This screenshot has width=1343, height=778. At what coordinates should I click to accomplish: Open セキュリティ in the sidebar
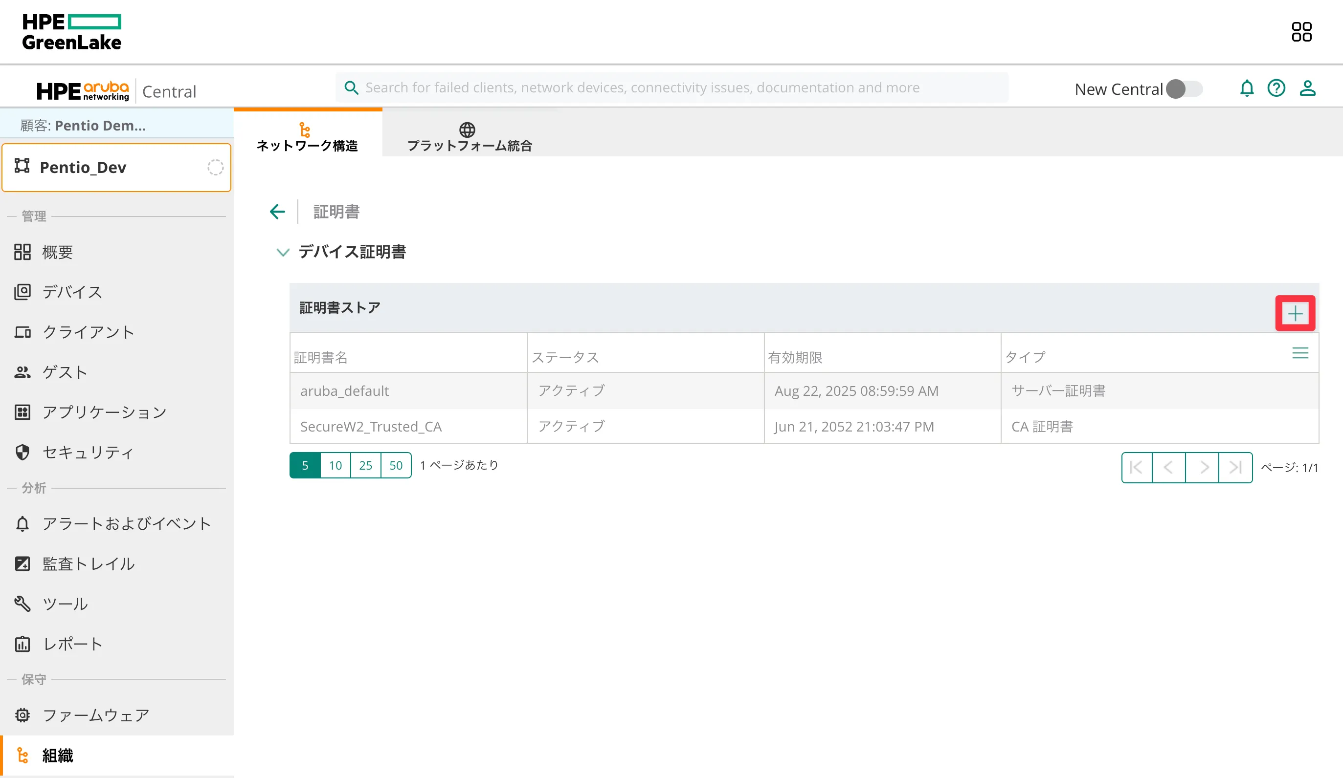click(88, 452)
